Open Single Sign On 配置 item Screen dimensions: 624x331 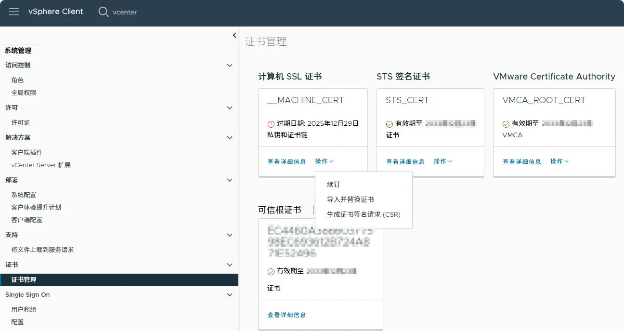tap(18, 322)
